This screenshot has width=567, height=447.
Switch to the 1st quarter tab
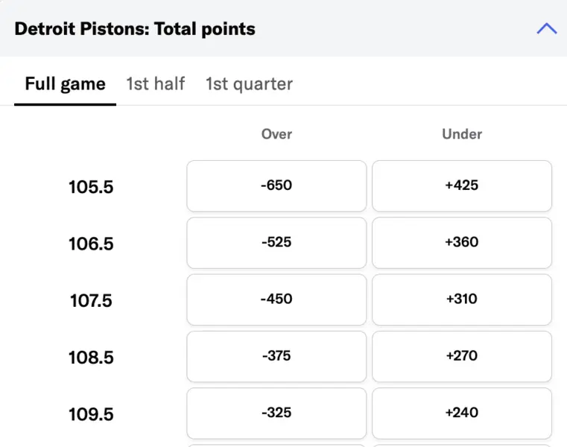click(249, 83)
